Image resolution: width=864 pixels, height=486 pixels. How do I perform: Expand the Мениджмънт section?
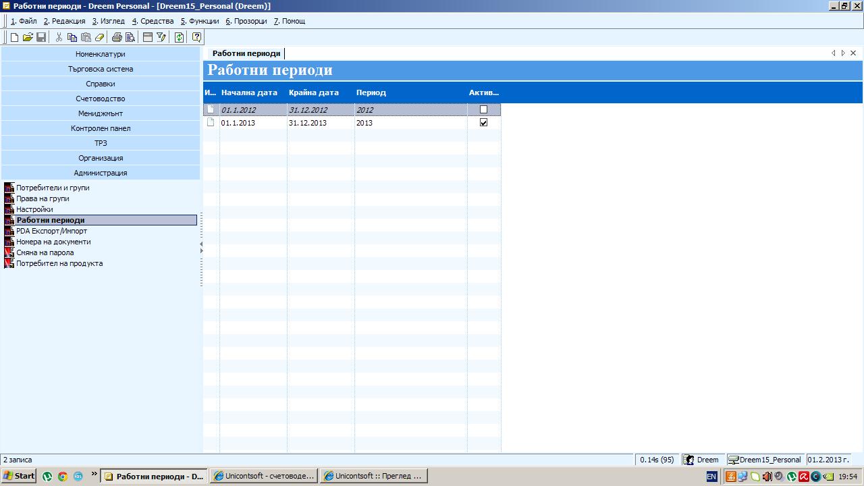pyautogui.click(x=101, y=113)
